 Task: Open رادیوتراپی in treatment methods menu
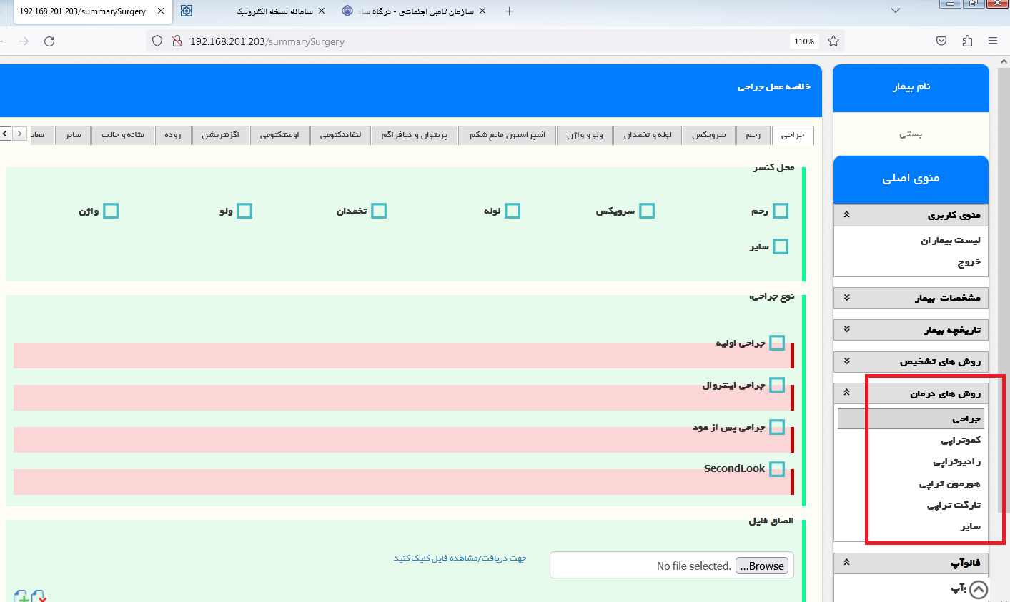(x=956, y=462)
